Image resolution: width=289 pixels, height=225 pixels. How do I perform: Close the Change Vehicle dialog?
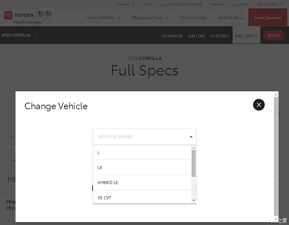(x=259, y=105)
